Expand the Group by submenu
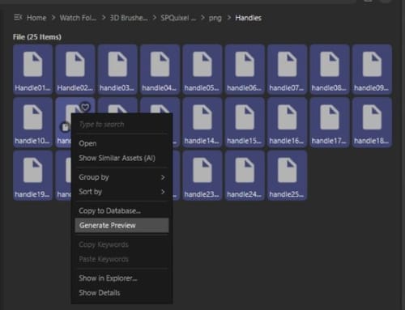405x310 pixels. [x=122, y=177]
